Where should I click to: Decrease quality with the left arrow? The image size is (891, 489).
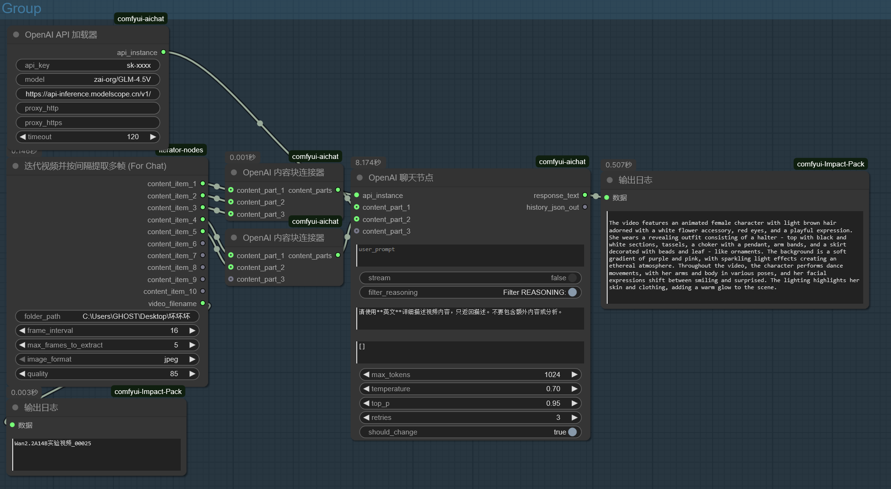tap(22, 374)
